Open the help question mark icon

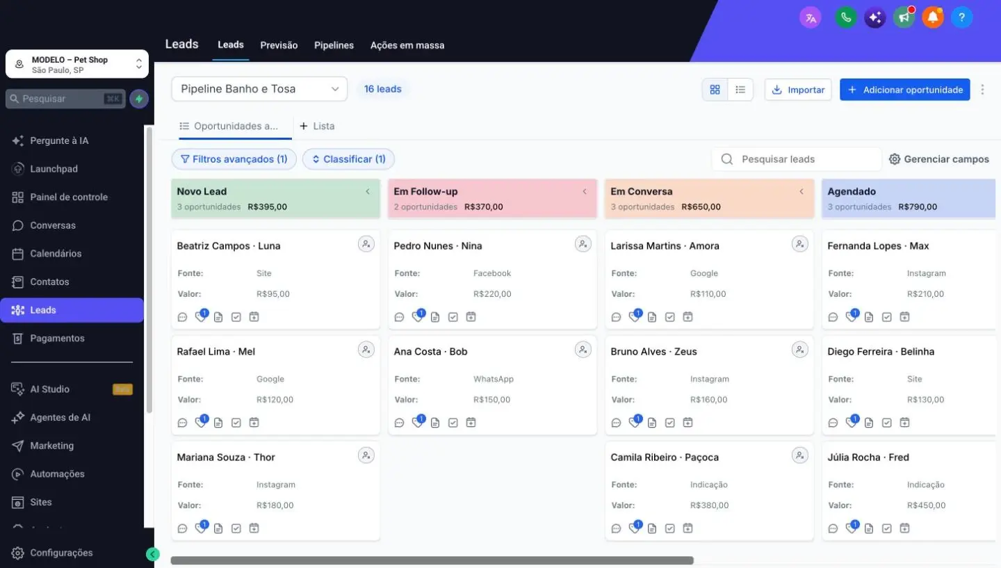[x=961, y=18]
